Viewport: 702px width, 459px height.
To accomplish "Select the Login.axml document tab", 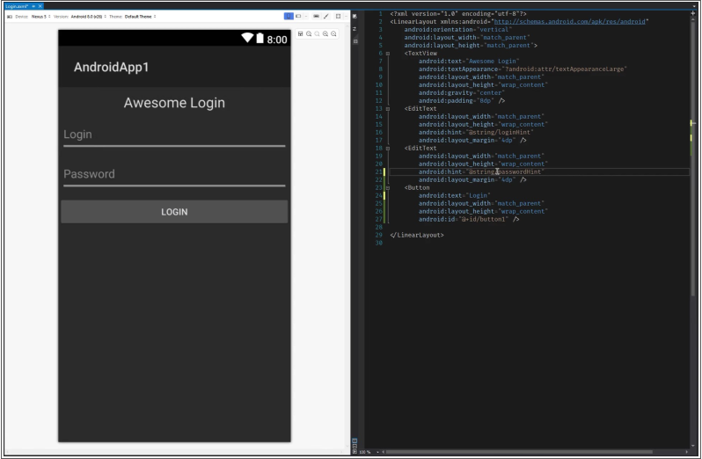I will [x=16, y=5].
